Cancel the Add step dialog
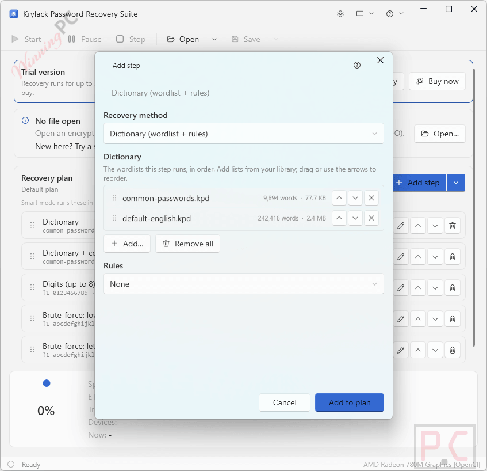Image resolution: width=487 pixels, height=471 pixels. point(285,402)
